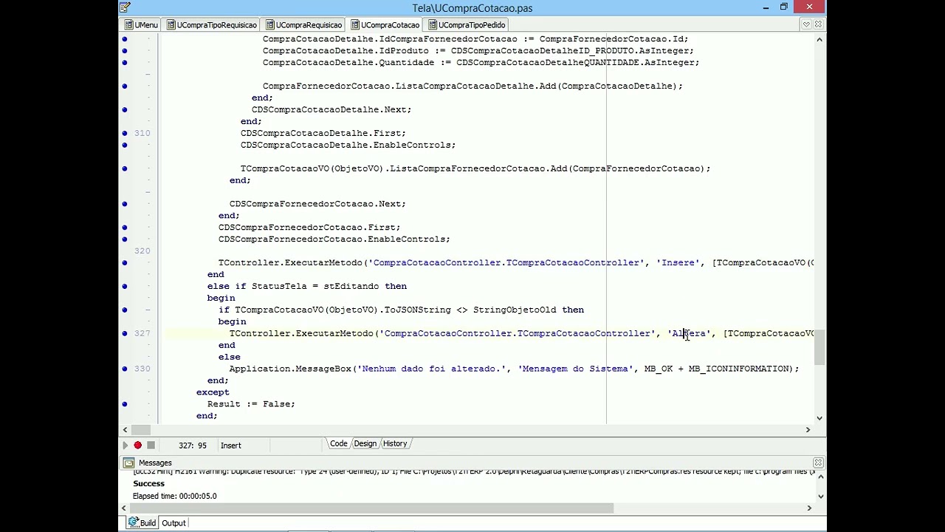Click 'stEditando' in the code
This screenshot has width=945, height=532.
351,286
